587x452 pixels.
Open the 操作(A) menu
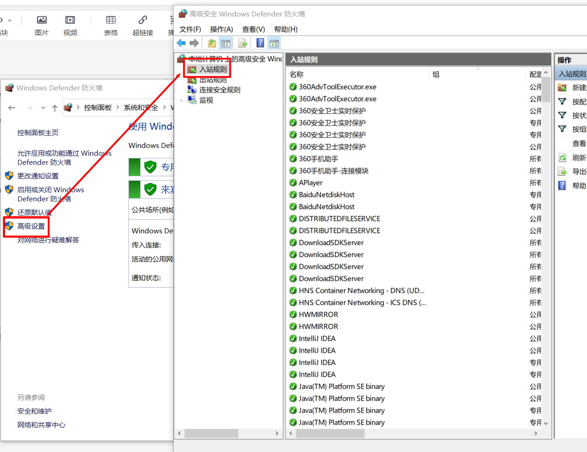pyautogui.click(x=221, y=29)
